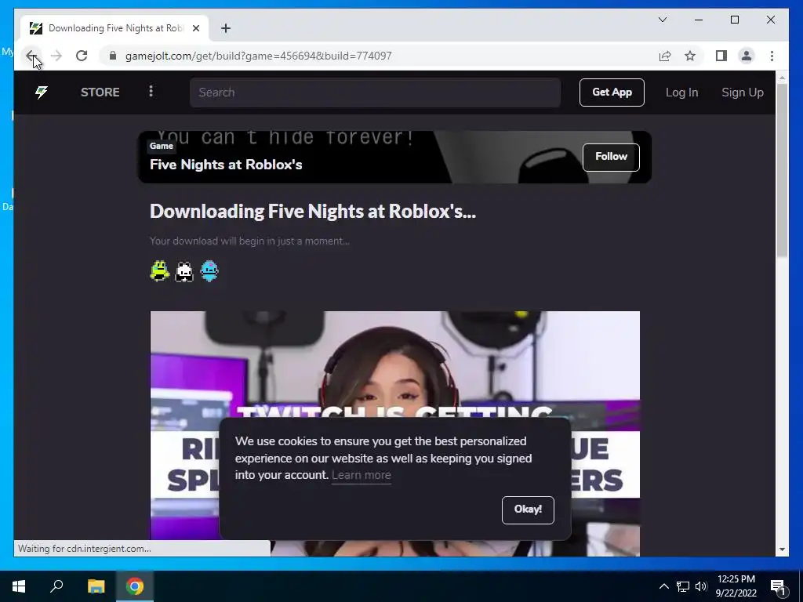This screenshot has height=602, width=803.
Task: Open File Explorer from the taskbar
Action: tap(96, 586)
